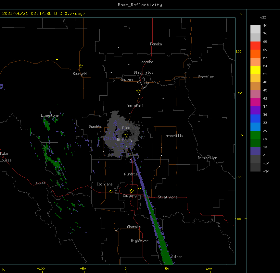The width and height of the screenshot is (280, 273).
Task: Select the Drumheller city label
Action: coord(207,158)
